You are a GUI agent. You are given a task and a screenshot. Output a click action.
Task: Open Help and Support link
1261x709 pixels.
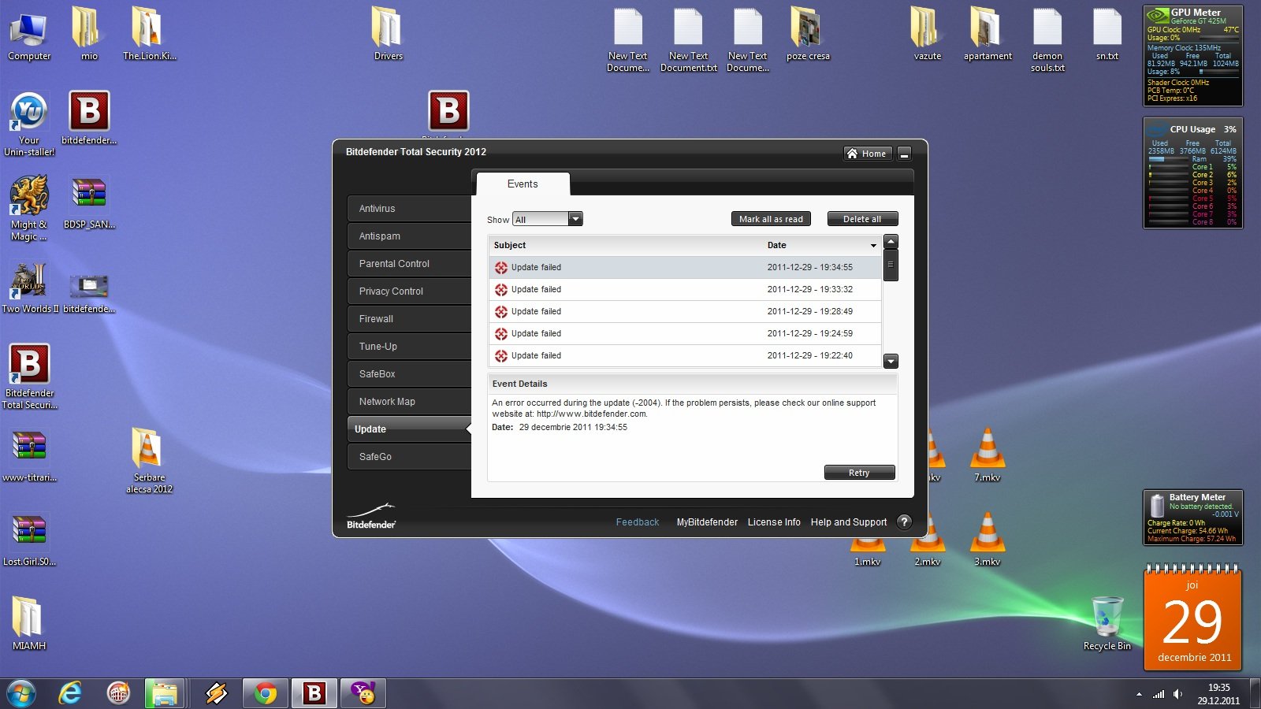[x=849, y=522]
